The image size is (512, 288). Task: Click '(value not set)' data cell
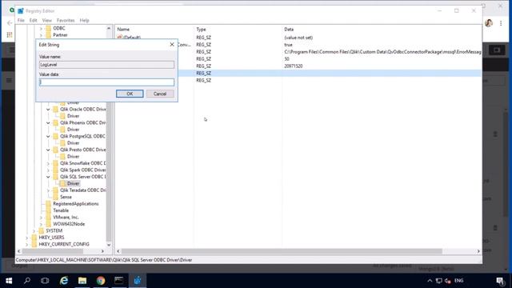click(298, 38)
